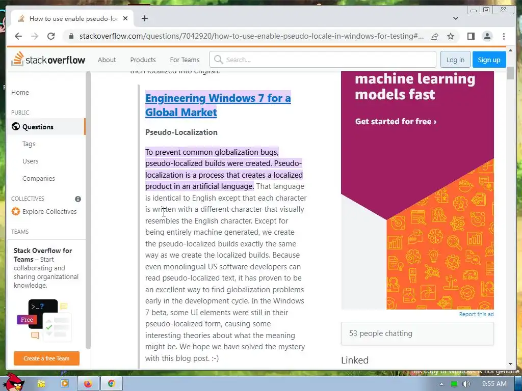
Task: Click the padlock site info icon
Action: (71, 36)
